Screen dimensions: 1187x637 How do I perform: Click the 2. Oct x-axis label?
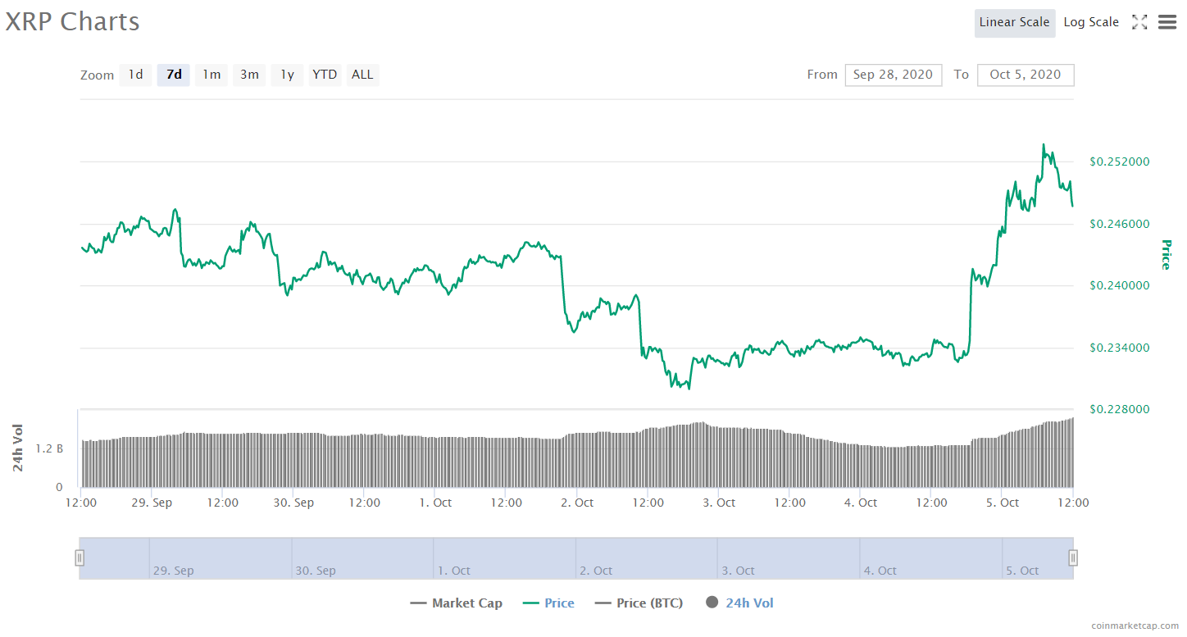(575, 503)
